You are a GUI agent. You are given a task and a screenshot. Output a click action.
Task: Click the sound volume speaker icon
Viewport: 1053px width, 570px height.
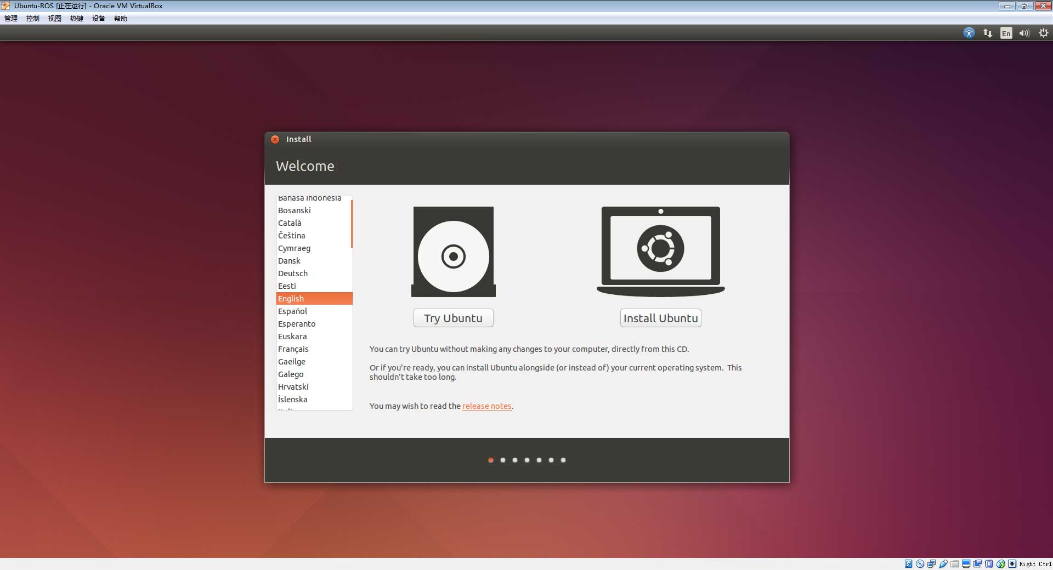point(1024,33)
